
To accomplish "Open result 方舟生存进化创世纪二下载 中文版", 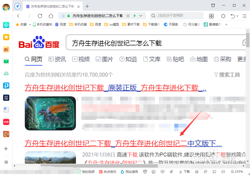I will click(x=123, y=143).
